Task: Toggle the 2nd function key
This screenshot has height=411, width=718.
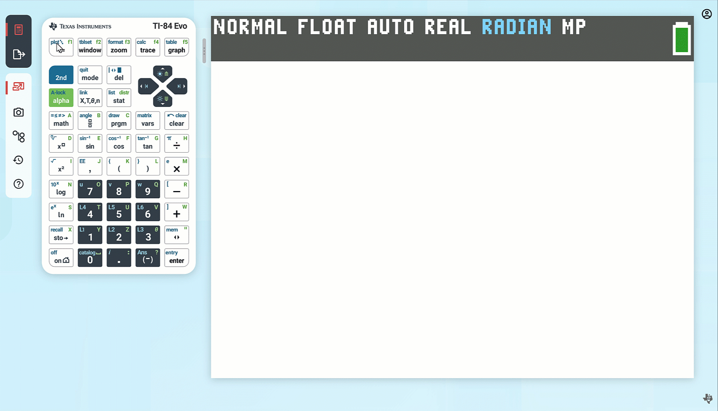Action: (61, 75)
